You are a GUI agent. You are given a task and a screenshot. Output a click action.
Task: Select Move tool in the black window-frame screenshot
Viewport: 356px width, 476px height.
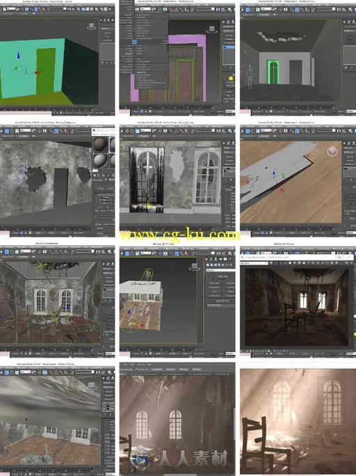pos(127,131)
